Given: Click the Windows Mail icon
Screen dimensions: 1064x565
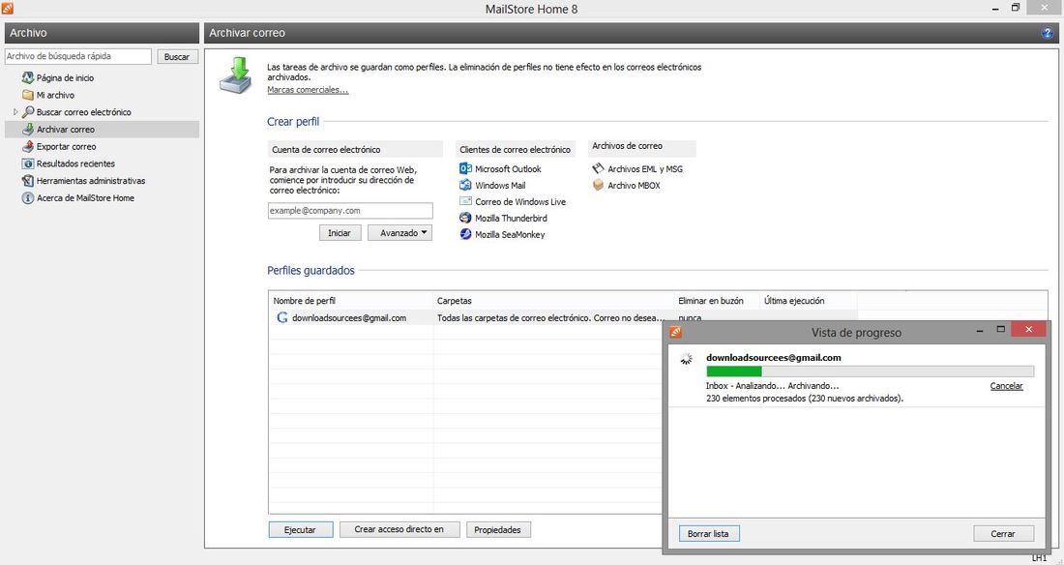Looking at the screenshot, I should pyautogui.click(x=465, y=185).
